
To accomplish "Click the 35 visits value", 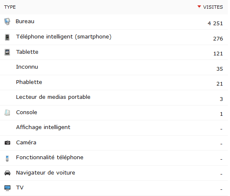I will 220,69.
